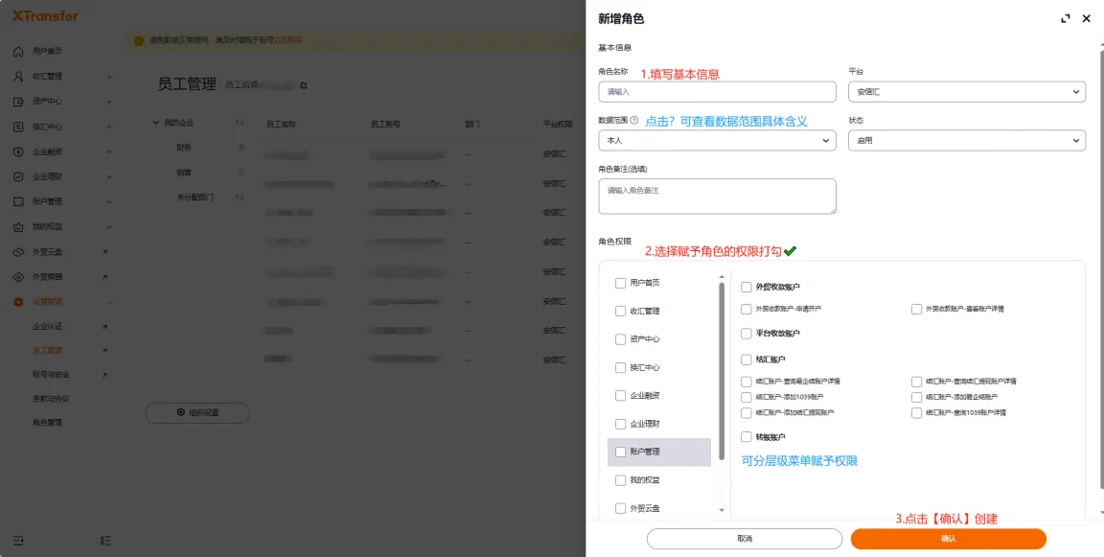This screenshot has height=557, width=1104.
Task: Select the 财务 department in the tree
Action: click(x=184, y=148)
